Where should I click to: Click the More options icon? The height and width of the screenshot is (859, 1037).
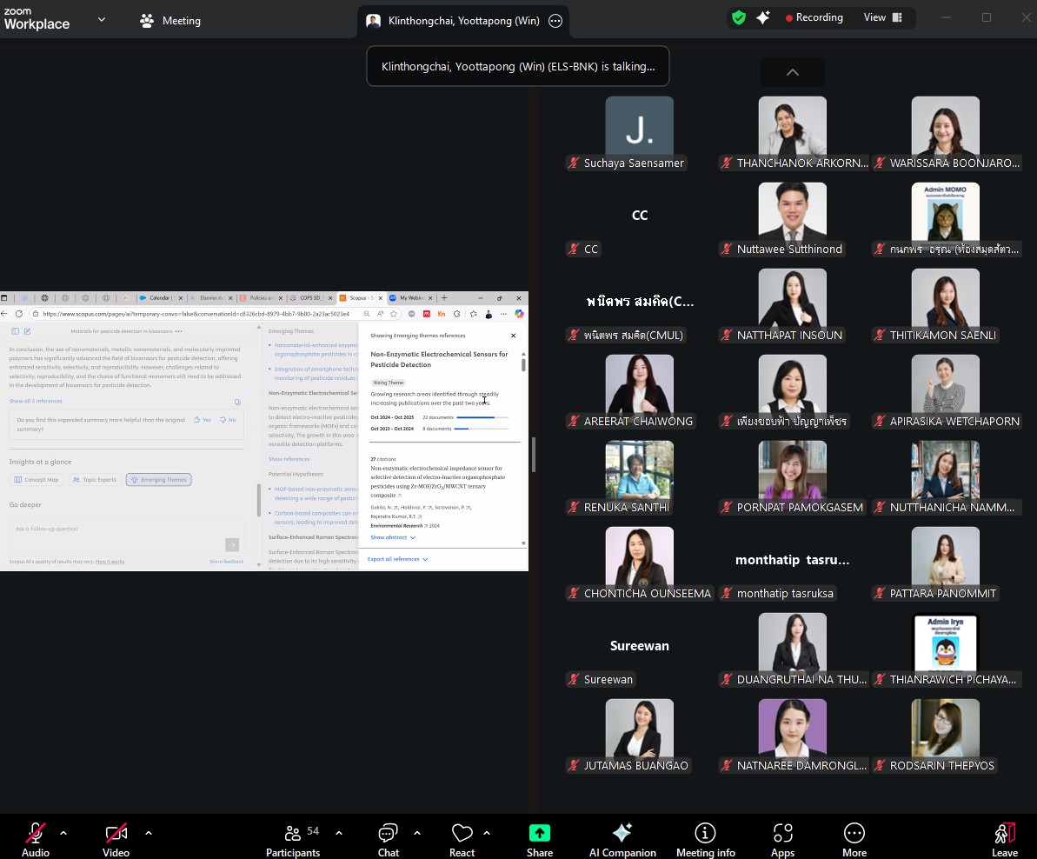[854, 839]
